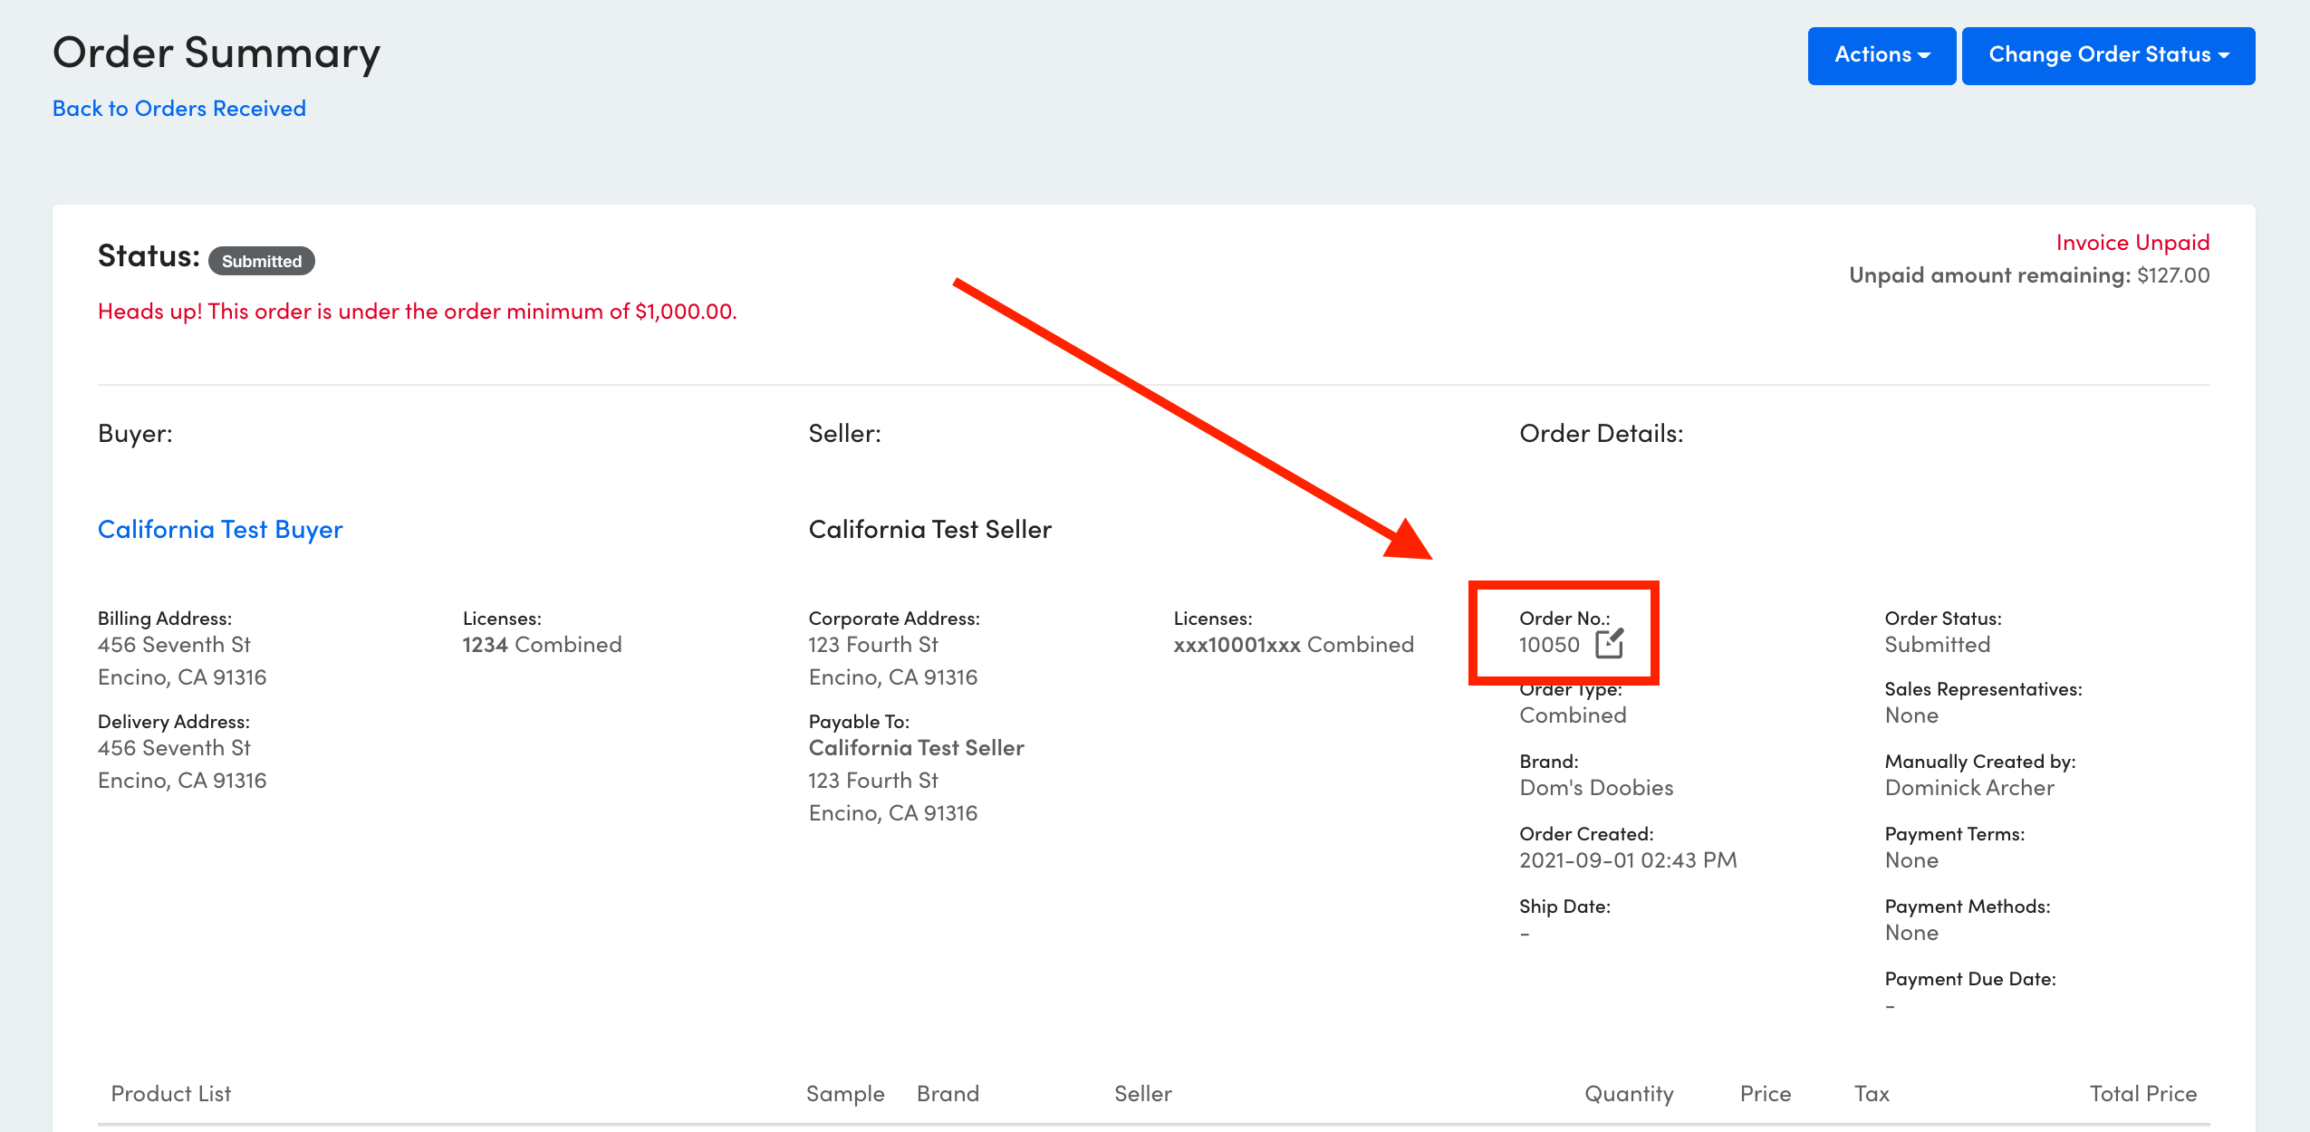Click Corporate Address 123 Fourth St

(x=873, y=645)
